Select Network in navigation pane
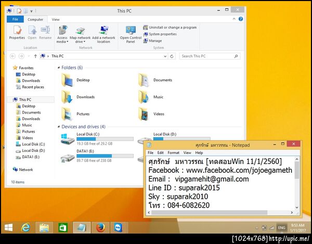The height and width of the screenshot is (244, 312). point(23,170)
